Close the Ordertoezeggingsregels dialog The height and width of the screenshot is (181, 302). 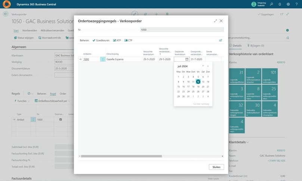point(221,21)
